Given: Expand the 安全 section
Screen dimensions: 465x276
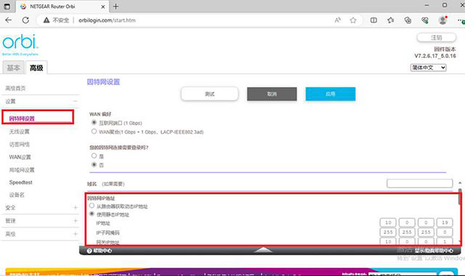Looking at the screenshot, I should (x=75, y=208).
